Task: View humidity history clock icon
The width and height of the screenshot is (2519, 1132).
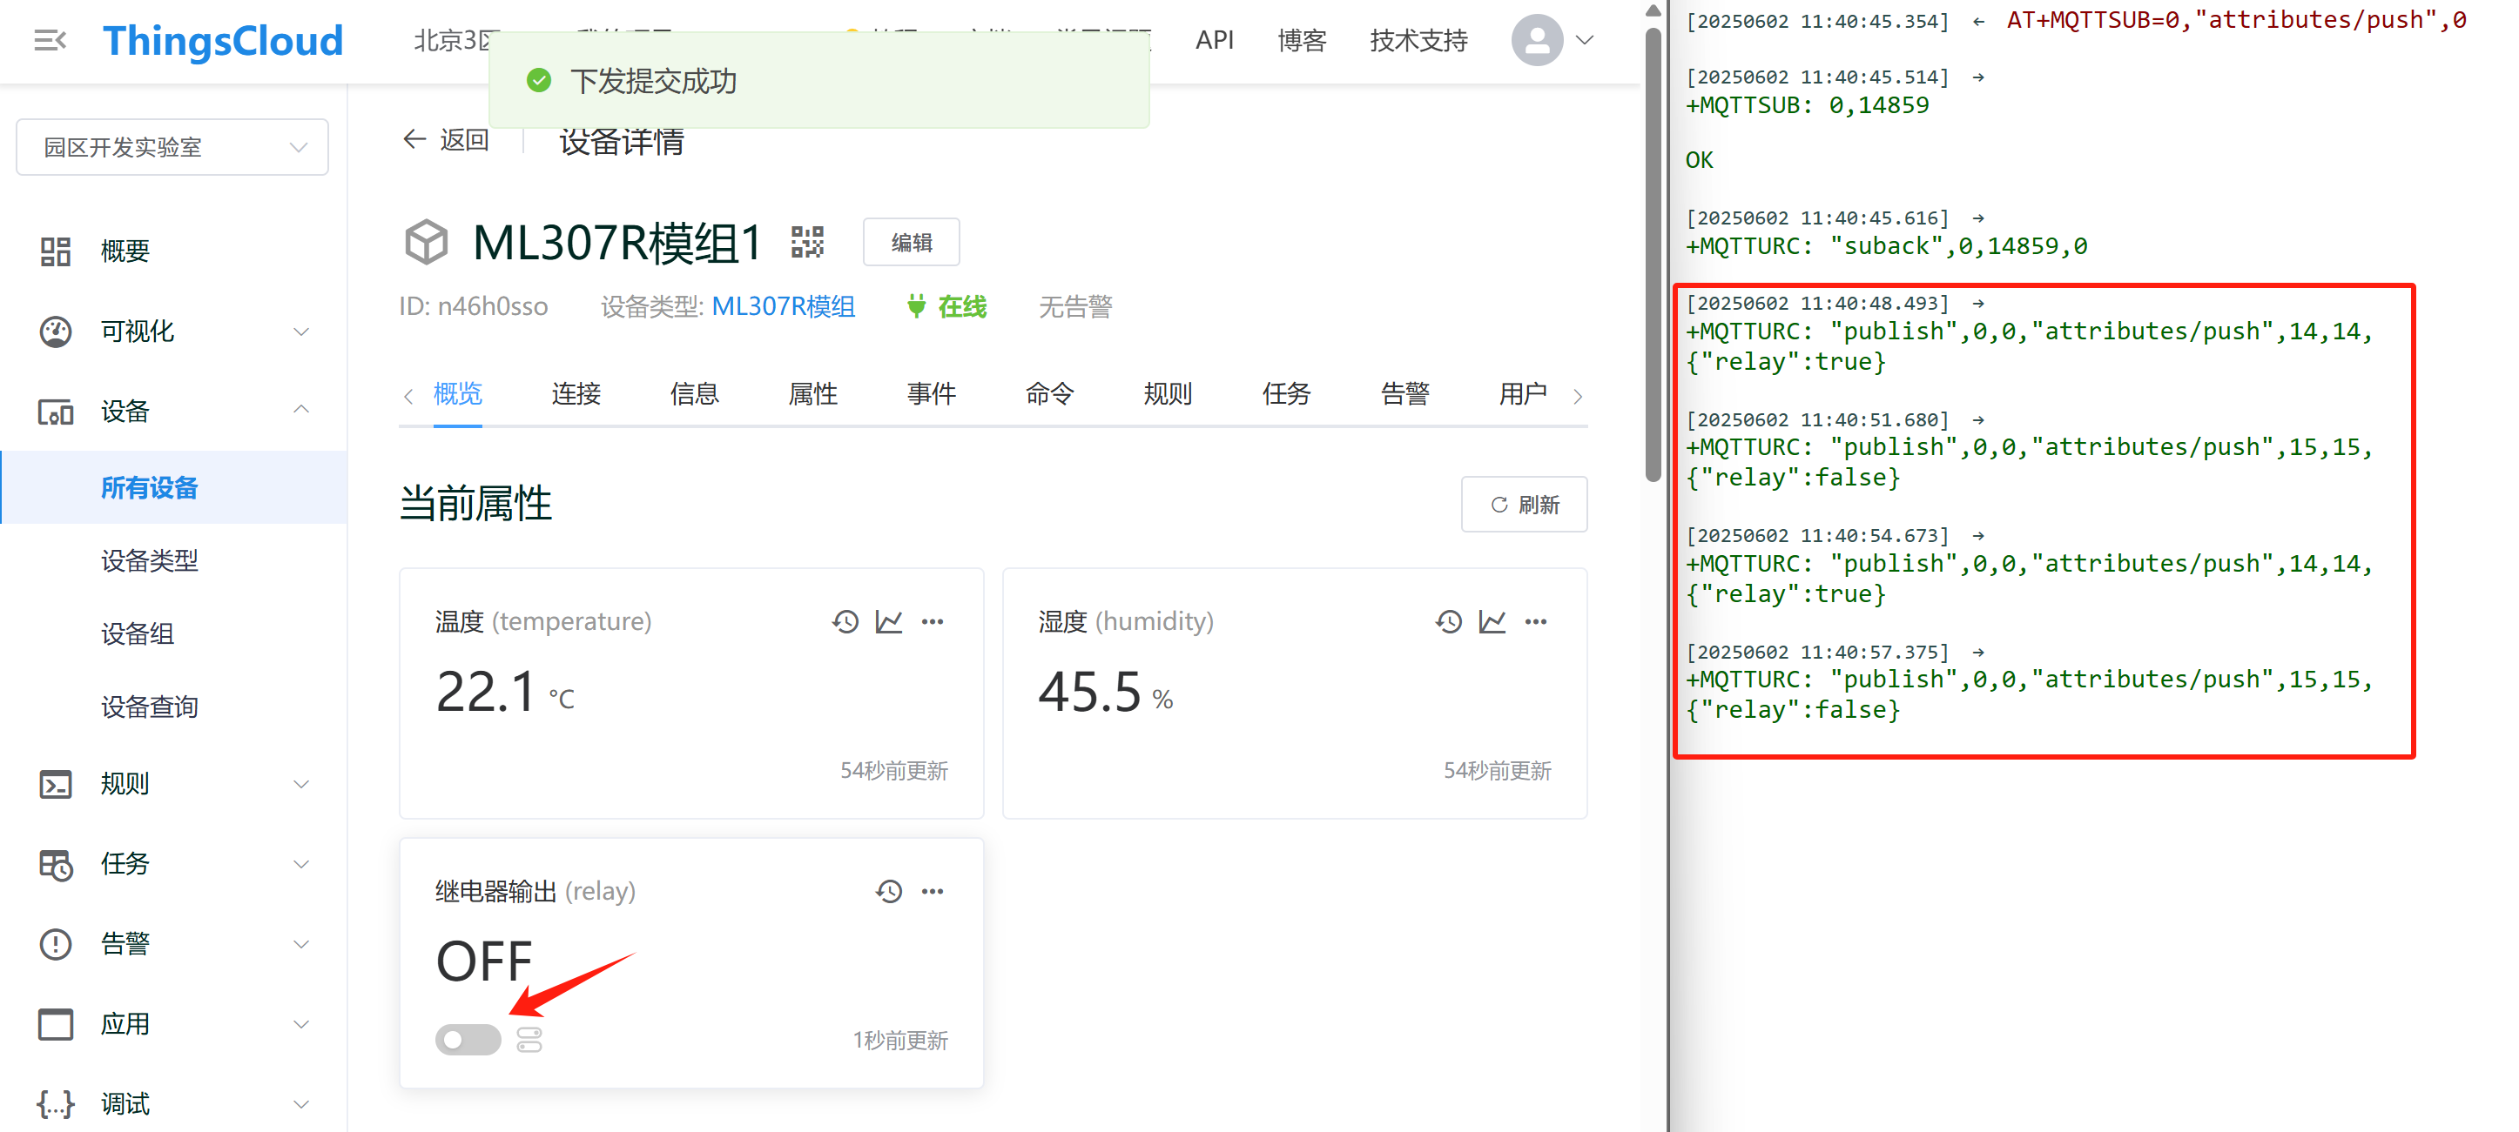Action: 1448,622
